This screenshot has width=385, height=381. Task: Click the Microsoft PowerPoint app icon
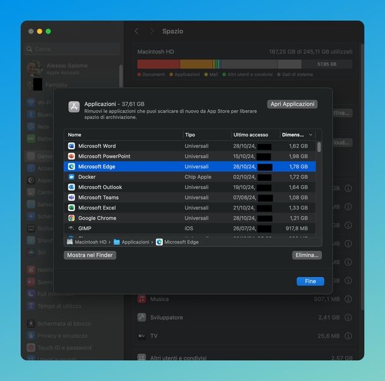[x=71, y=156]
